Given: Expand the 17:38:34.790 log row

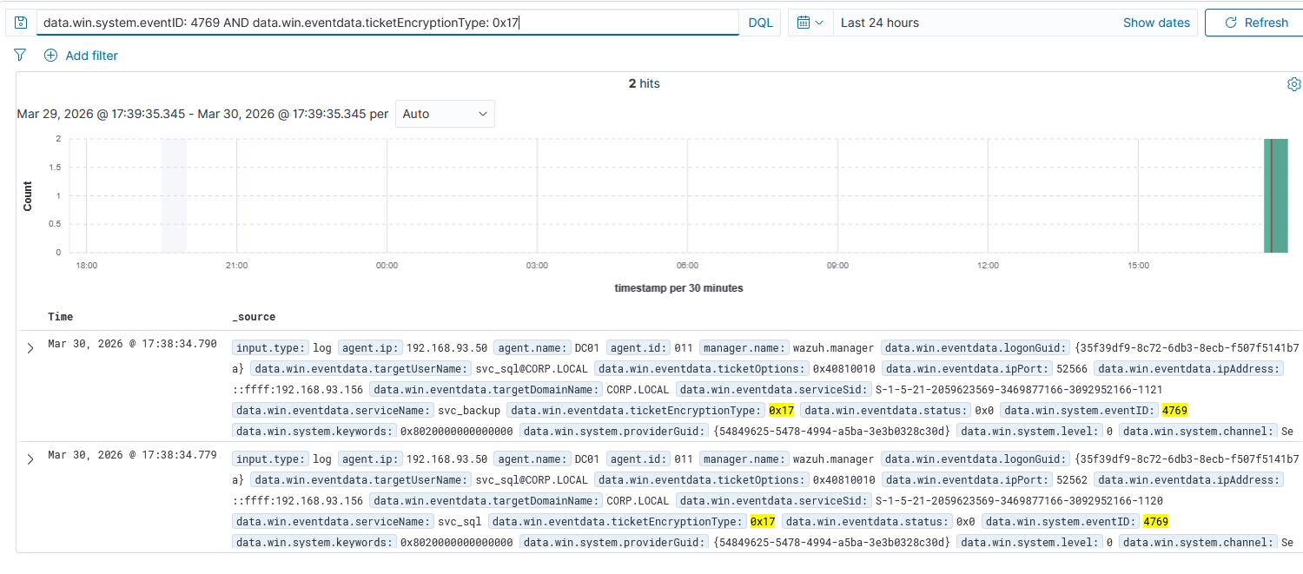Looking at the screenshot, I should tap(30, 348).
